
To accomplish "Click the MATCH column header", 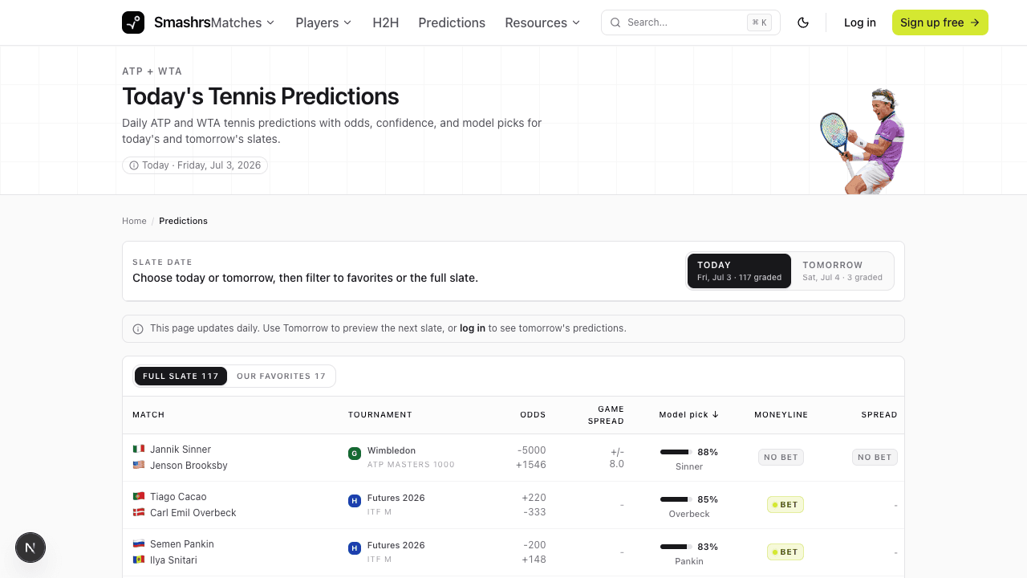I will pos(148,415).
